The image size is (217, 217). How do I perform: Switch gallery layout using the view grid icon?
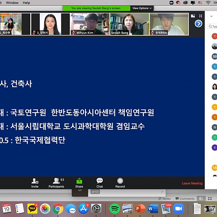(x=193, y=16)
